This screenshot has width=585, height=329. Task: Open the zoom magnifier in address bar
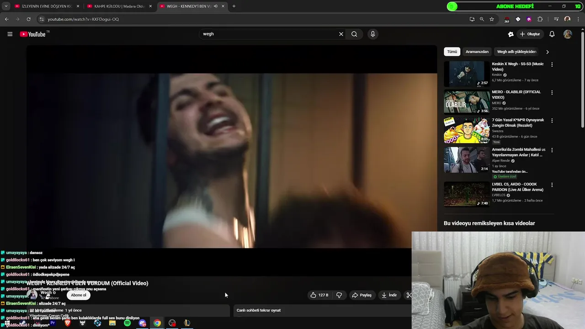(x=482, y=19)
